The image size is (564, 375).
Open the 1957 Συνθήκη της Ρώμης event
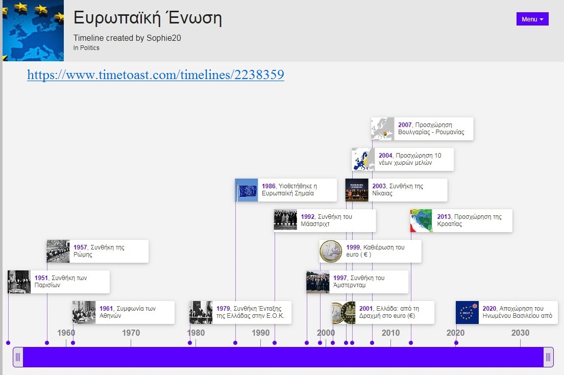97,252
